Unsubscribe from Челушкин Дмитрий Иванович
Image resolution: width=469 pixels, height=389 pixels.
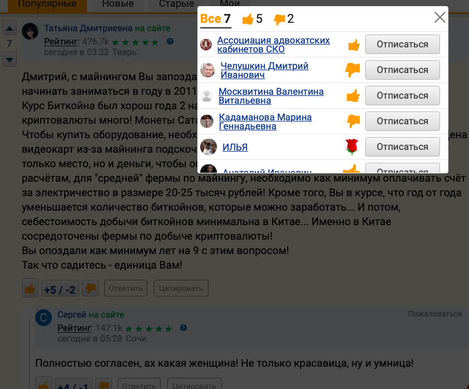coord(402,70)
